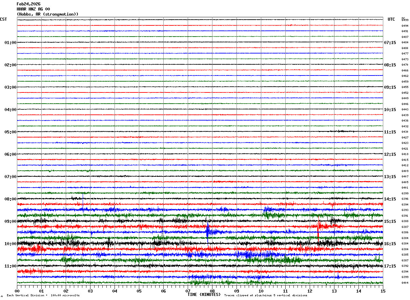The width and height of the screenshot is (410, 300).
Task: Click the DC offset value 6385
Action: (x=405, y=255)
